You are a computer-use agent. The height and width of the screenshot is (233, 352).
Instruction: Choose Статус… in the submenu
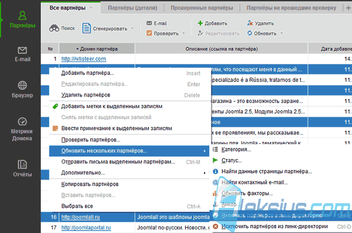click(231, 161)
